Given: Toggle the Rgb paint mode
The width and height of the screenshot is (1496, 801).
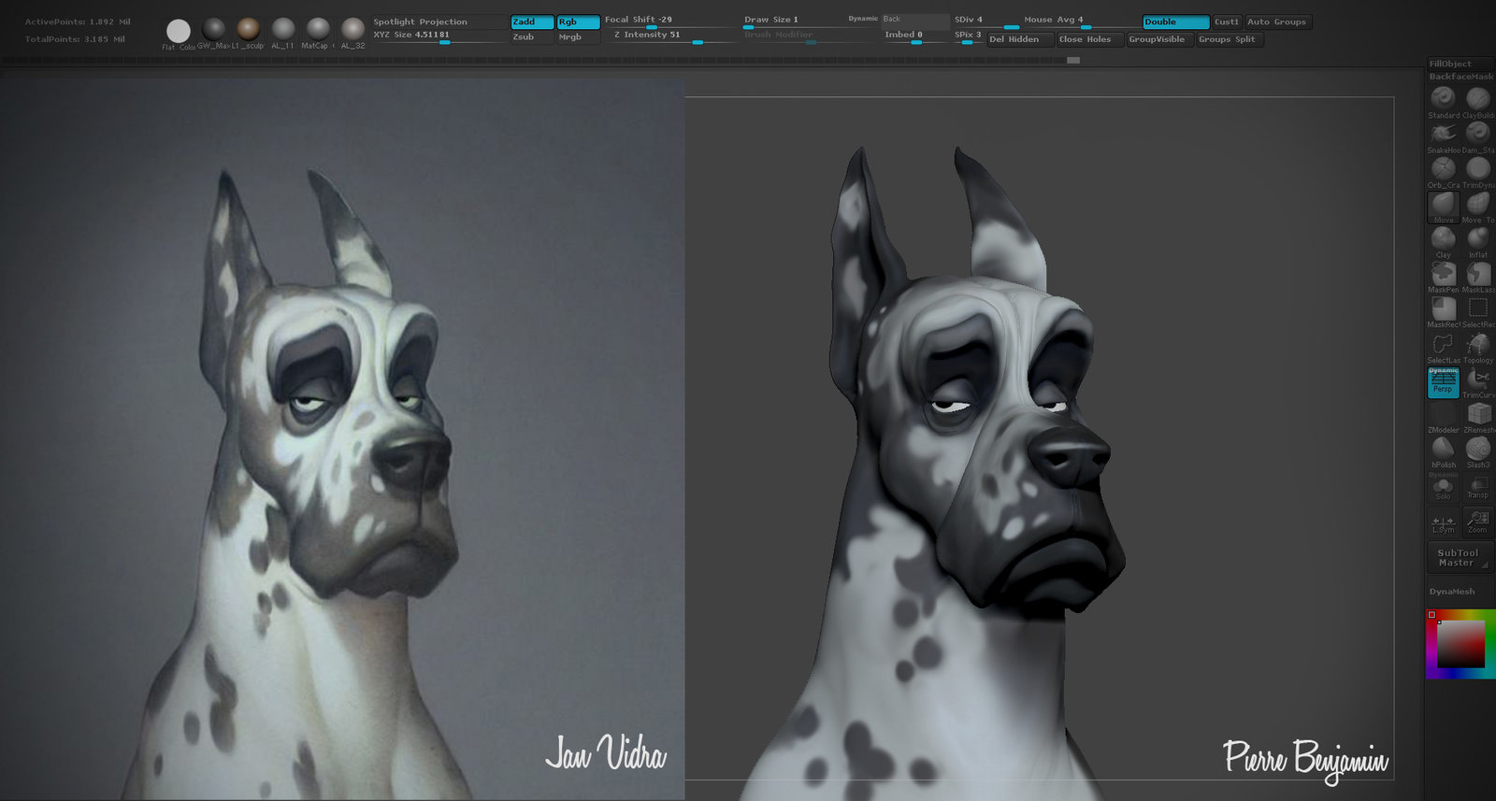Looking at the screenshot, I should 578,21.
